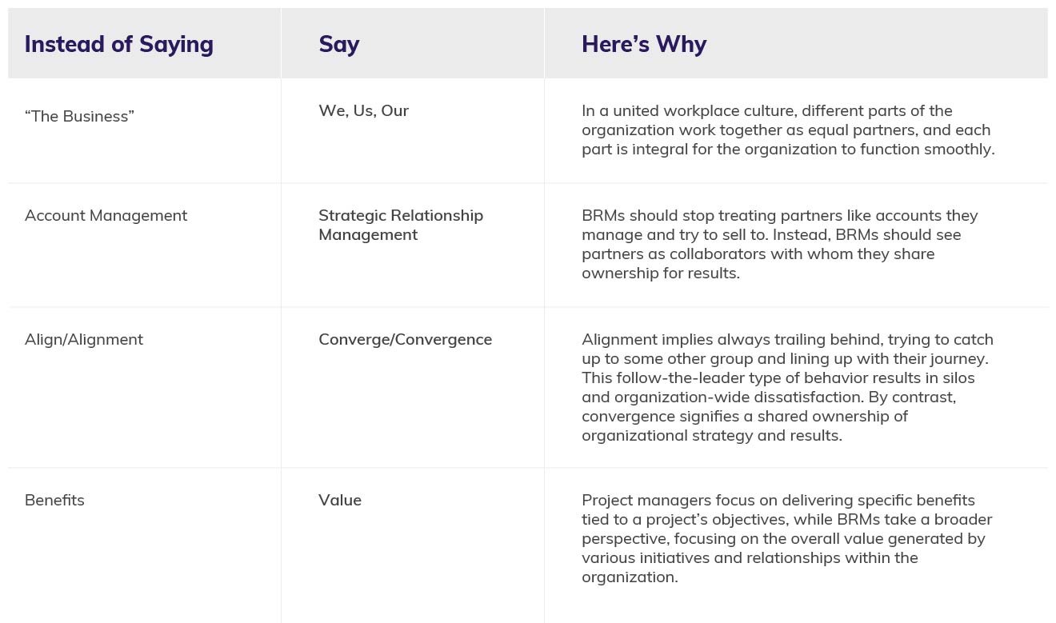Select the "Benefits" cell
The width and height of the screenshot is (1056, 623).
point(54,501)
